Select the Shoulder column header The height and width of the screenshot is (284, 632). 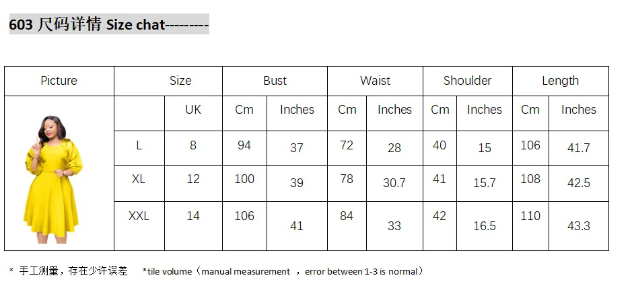(467, 81)
